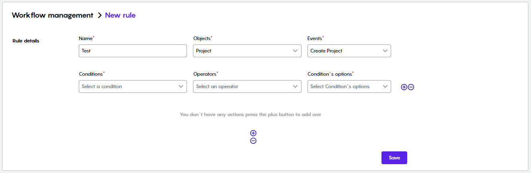Viewport: 531px width, 173px height.
Task: Click chevron arrow in Condition's options field
Action: (x=385, y=86)
